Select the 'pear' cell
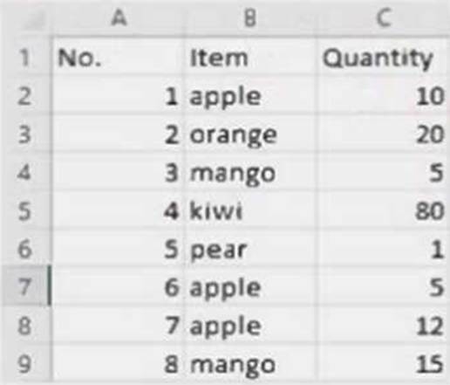Image resolution: width=450 pixels, height=385 pixels. pyautogui.click(x=250, y=249)
